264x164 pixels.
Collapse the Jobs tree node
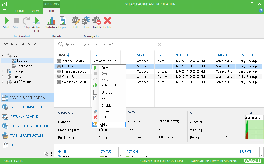tap(3, 55)
